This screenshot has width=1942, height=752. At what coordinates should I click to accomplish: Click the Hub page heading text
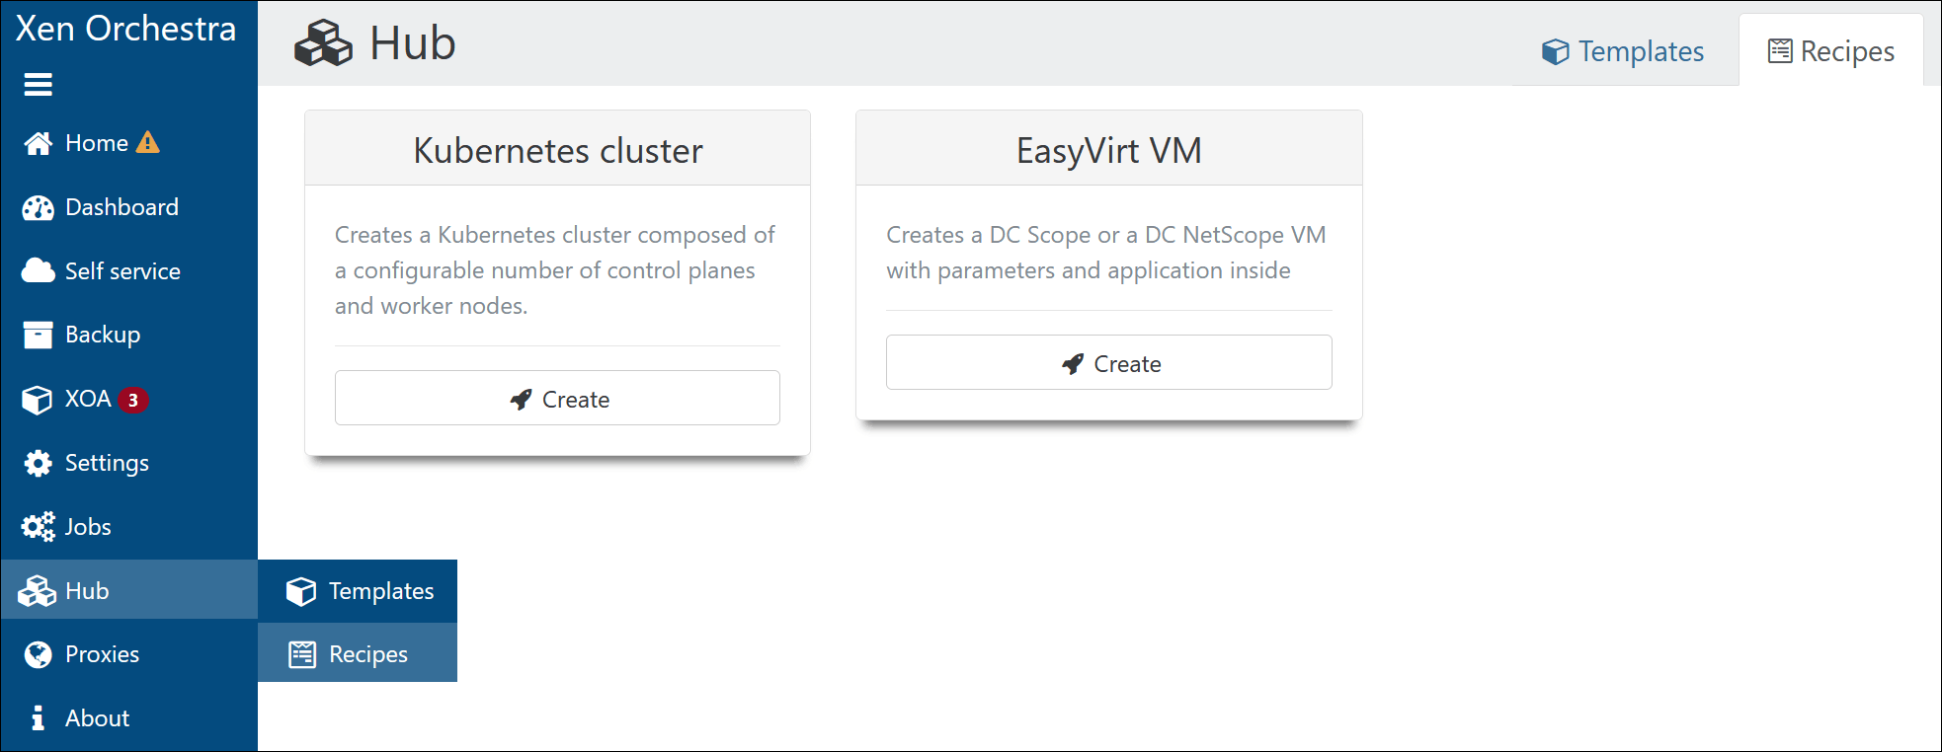coord(413,43)
